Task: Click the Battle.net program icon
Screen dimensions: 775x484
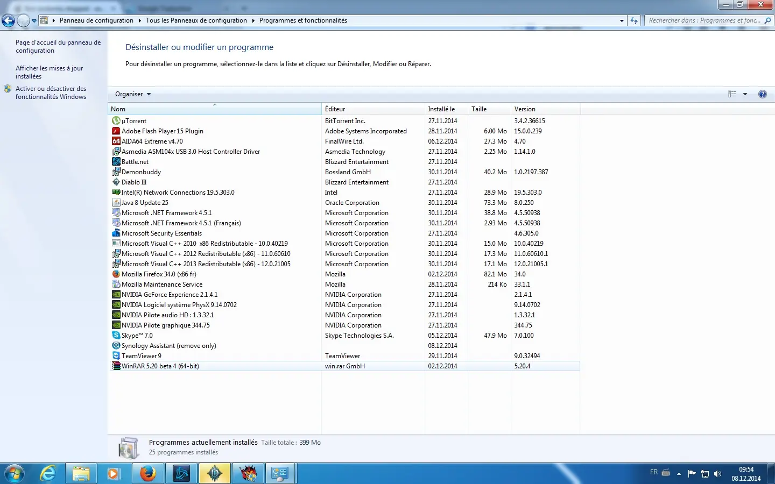Action: (116, 162)
